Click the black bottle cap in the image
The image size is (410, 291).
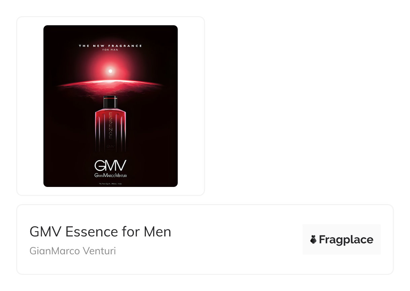[x=110, y=102]
